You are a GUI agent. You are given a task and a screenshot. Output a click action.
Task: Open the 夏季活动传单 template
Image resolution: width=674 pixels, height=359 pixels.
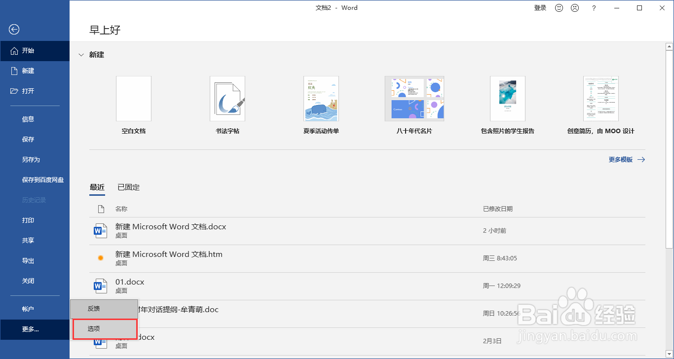(x=321, y=106)
